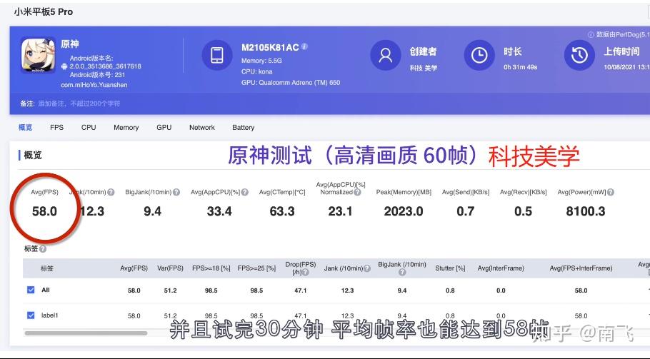Switch to the FPS tab
This screenshot has width=650, height=359.
pos(57,128)
